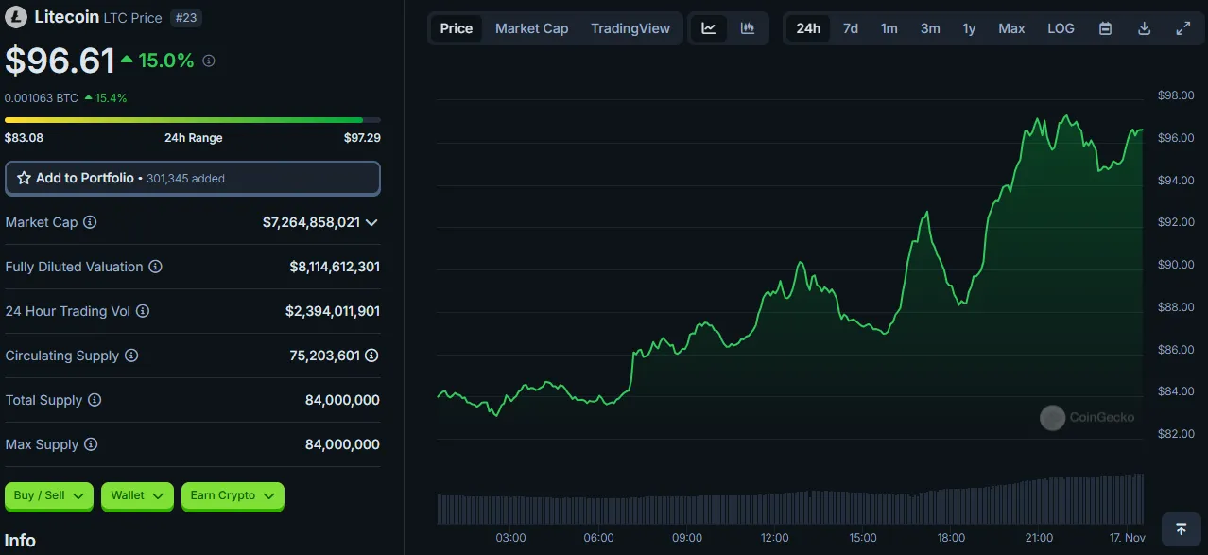Viewport: 1208px width, 555px height.
Task: Select the 1y time range
Action: 970,28
